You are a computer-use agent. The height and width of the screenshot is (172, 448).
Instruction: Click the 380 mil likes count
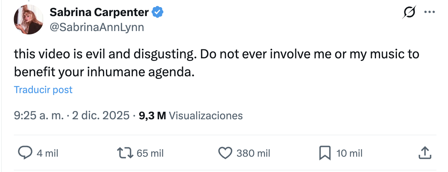click(253, 153)
